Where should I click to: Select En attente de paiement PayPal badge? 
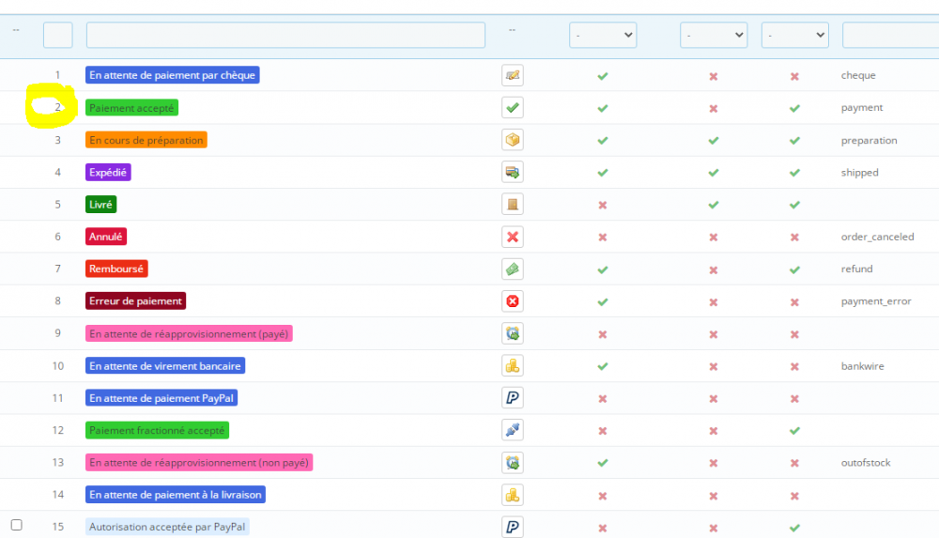162,398
